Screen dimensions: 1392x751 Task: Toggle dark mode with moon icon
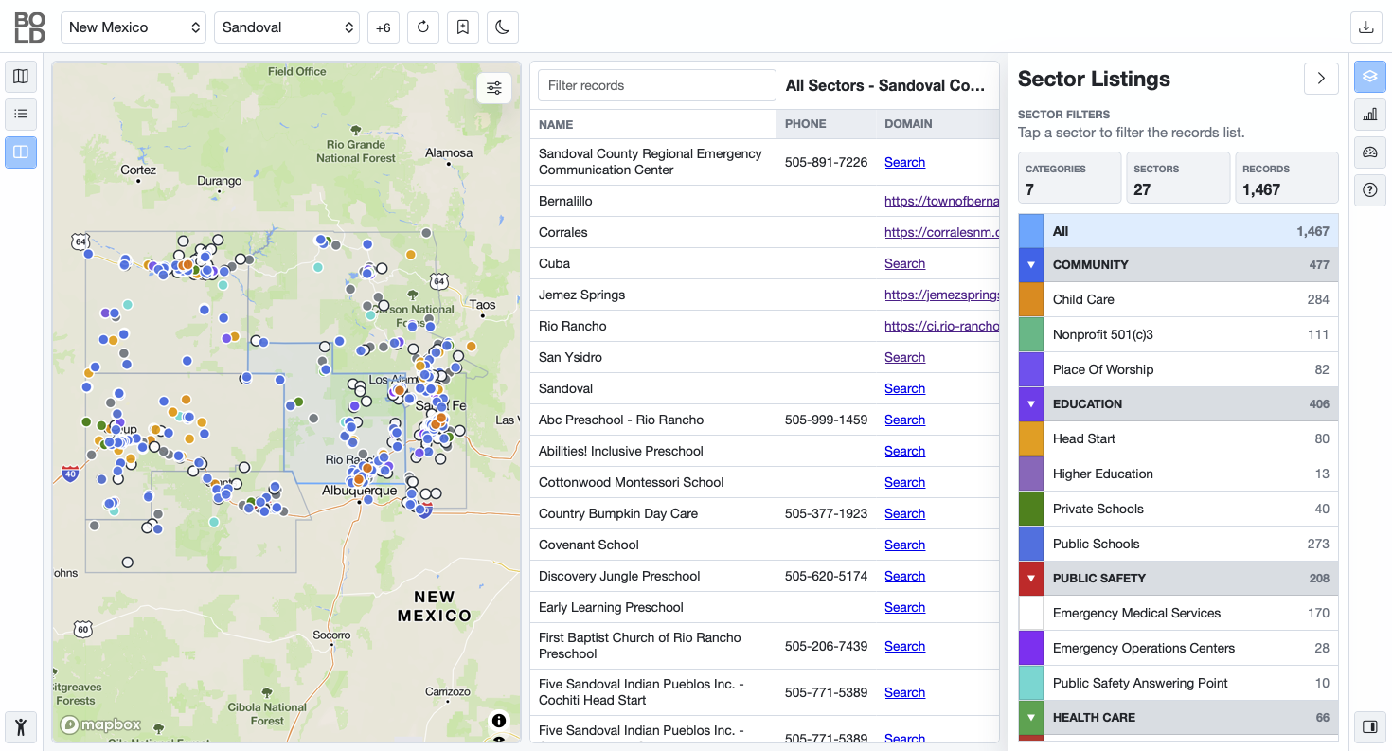[x=503, y=27]
